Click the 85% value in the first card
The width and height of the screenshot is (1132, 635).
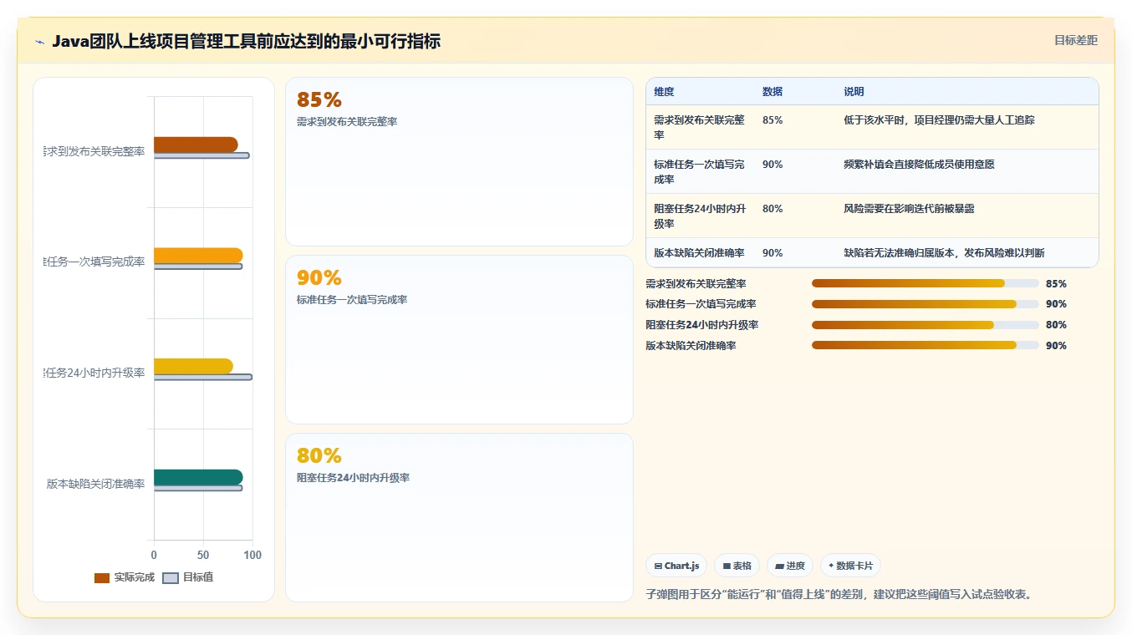pos(319,100)
